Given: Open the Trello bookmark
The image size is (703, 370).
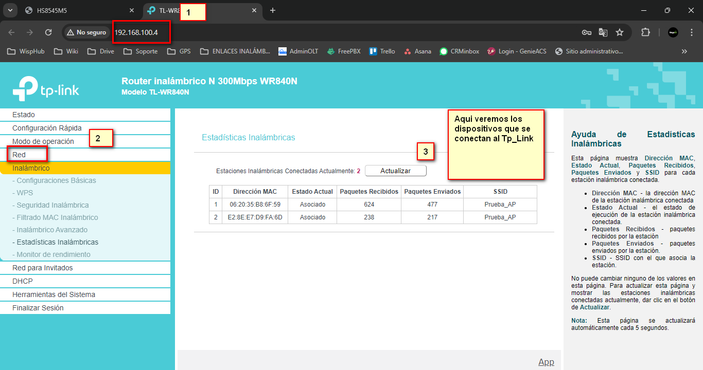Looking at the screenshot, I should tap(382, 51).
